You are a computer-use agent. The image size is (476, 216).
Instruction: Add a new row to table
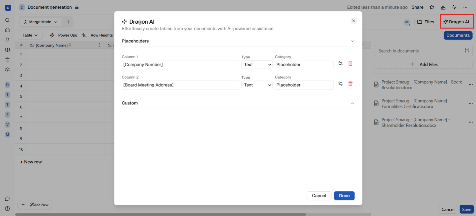pyautogui.click(x=31, y=162)
